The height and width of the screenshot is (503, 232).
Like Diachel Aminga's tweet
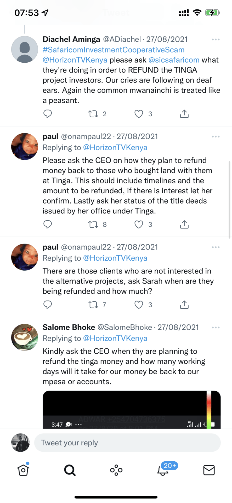point(139,114)
